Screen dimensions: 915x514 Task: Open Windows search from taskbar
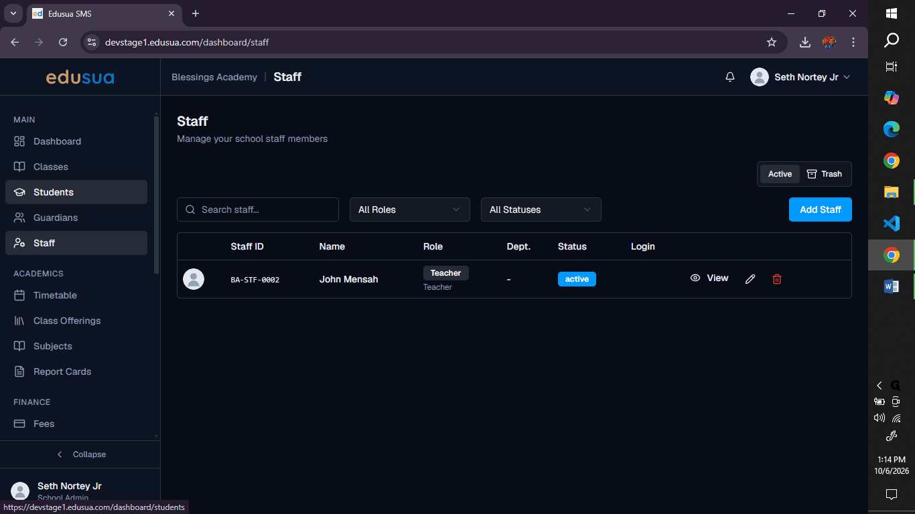[x=892, y=40]
